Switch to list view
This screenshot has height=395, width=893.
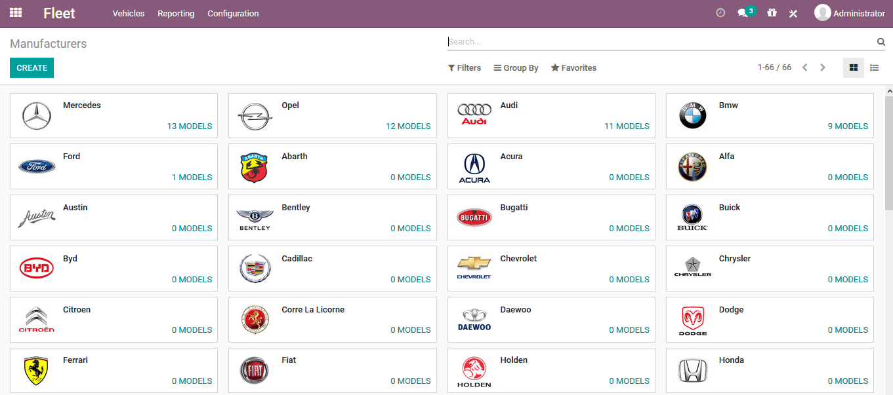coord(875,67)
